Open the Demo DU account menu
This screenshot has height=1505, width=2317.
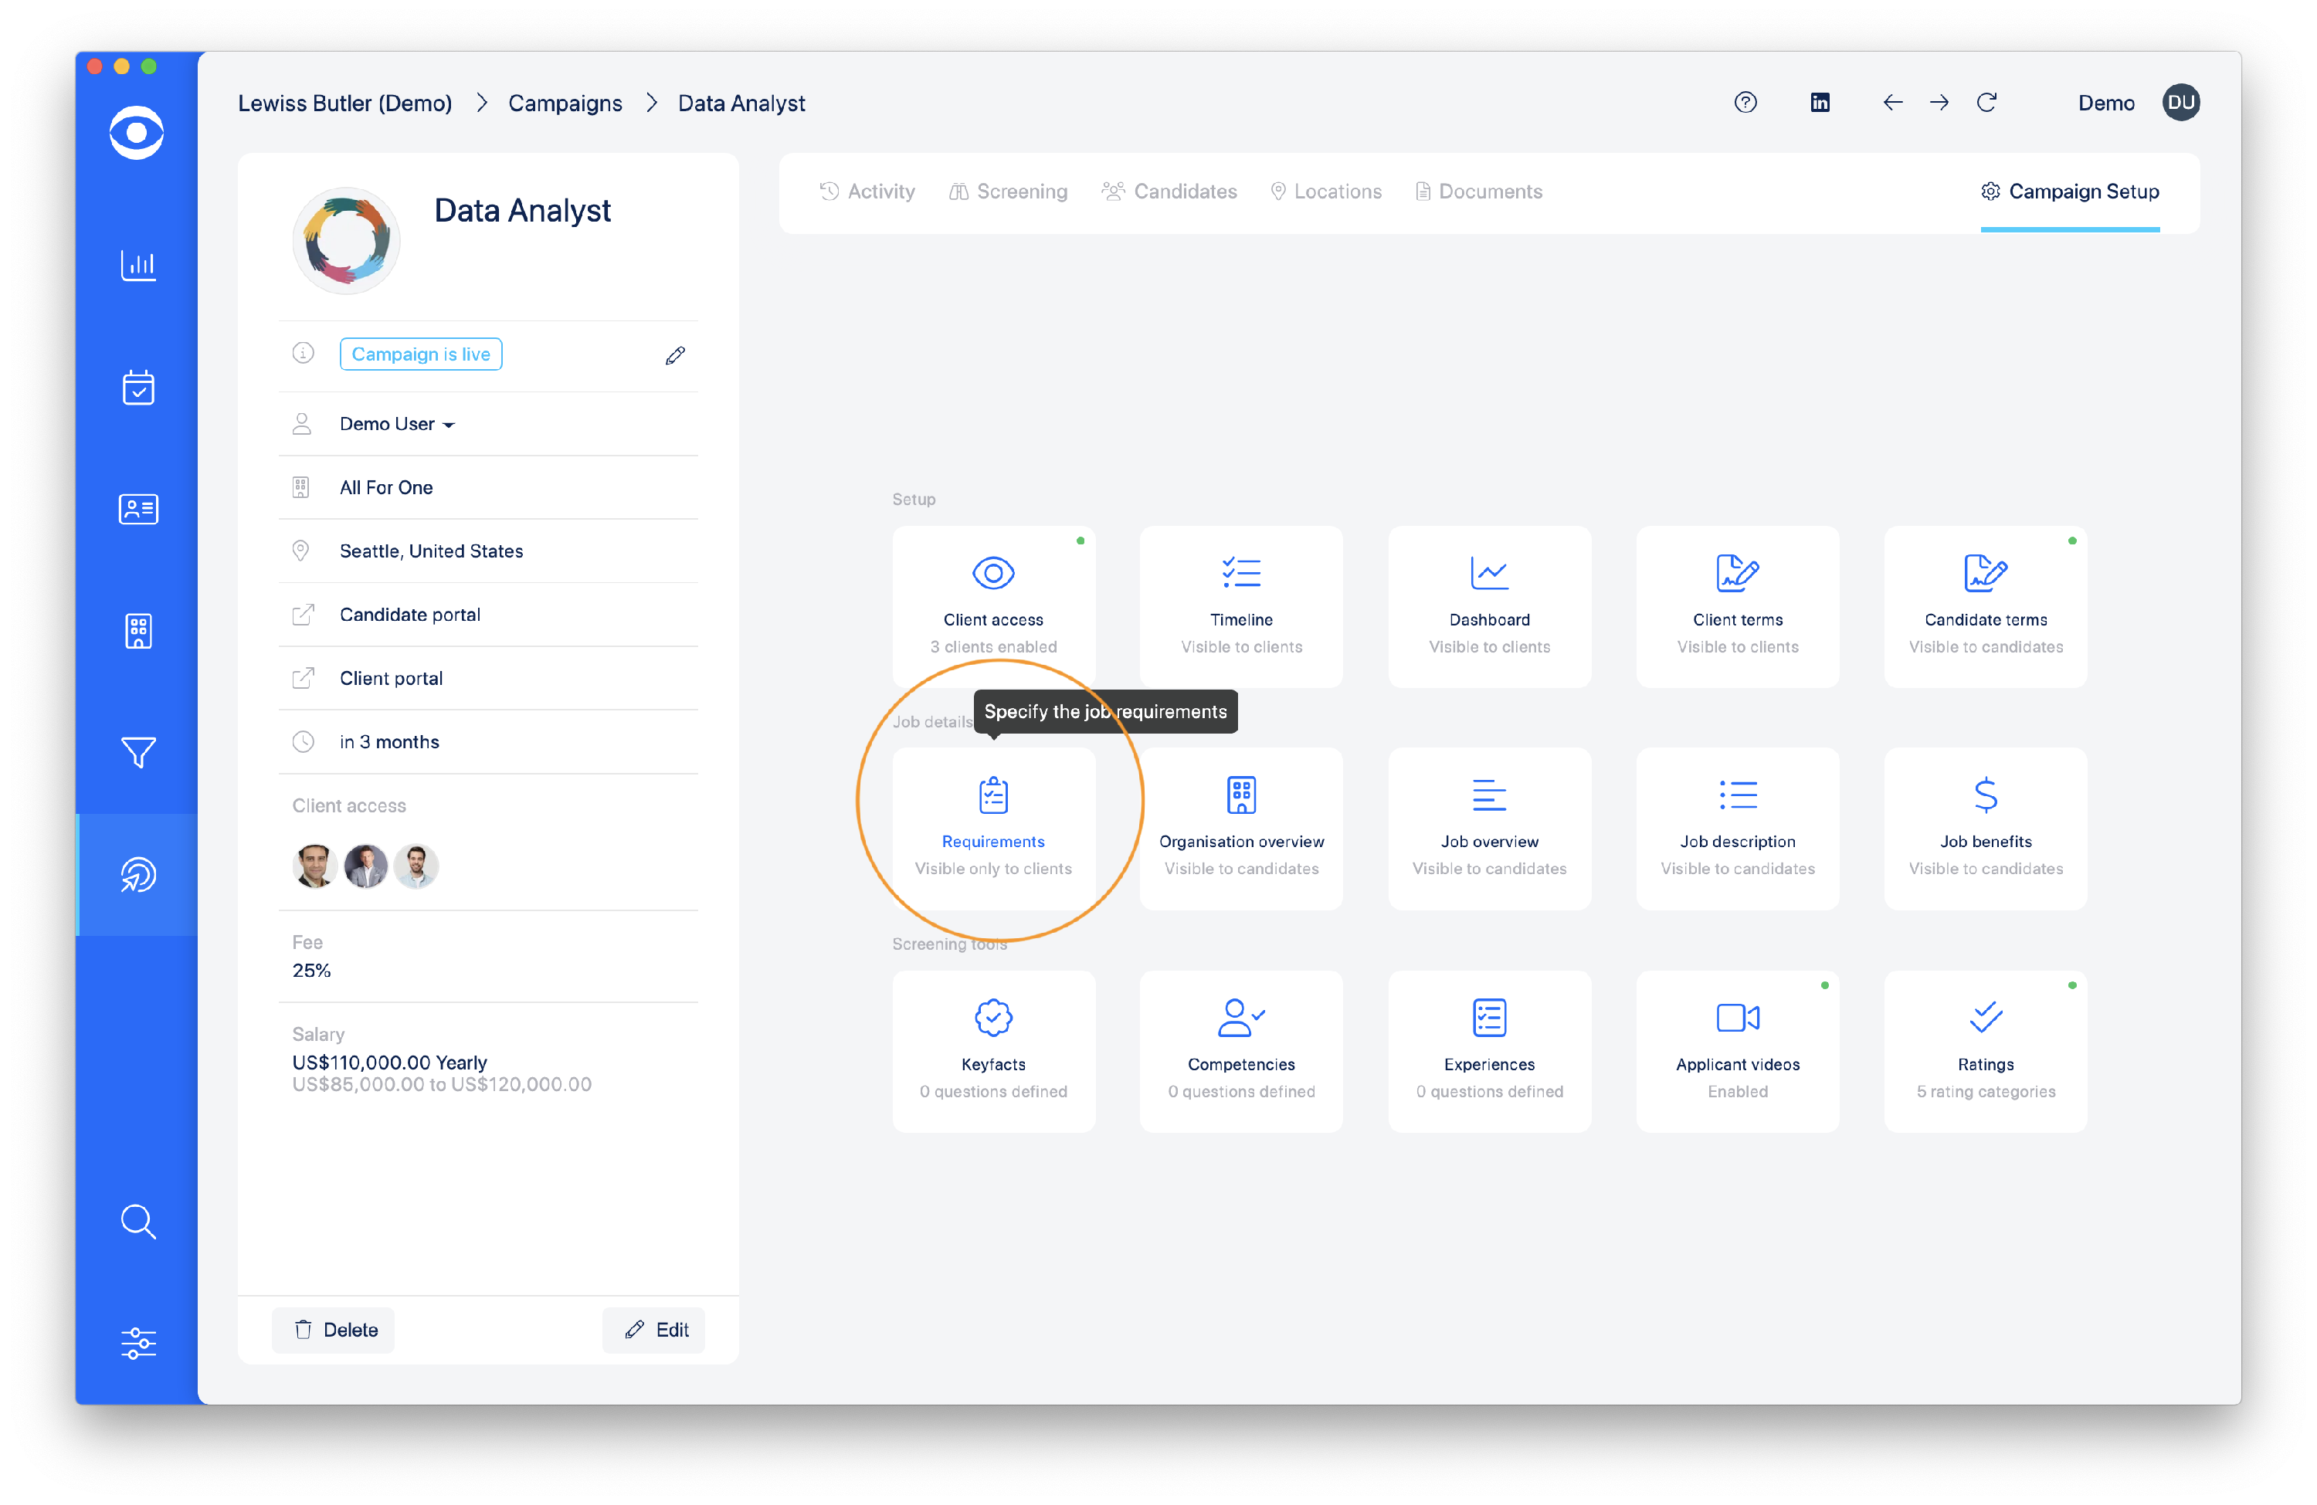pyautogui.click(x=2181, y=103)
